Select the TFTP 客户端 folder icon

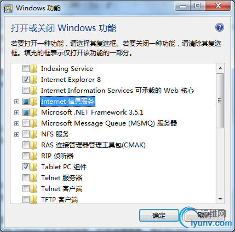[x=33, y=200]
